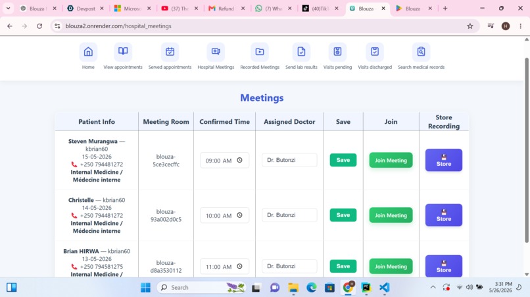This screenshot has height=297, width=530.
Task: Open volume control in system tray
Action: [469, 287]
